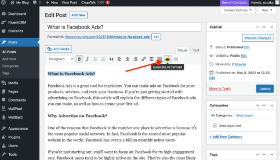Select the Most Used categories tab
280x160 pixels.
244,115
